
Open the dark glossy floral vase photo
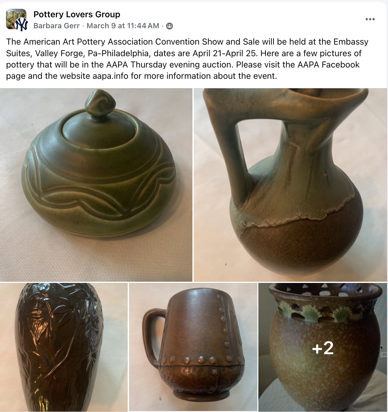[x=64, y=347]
